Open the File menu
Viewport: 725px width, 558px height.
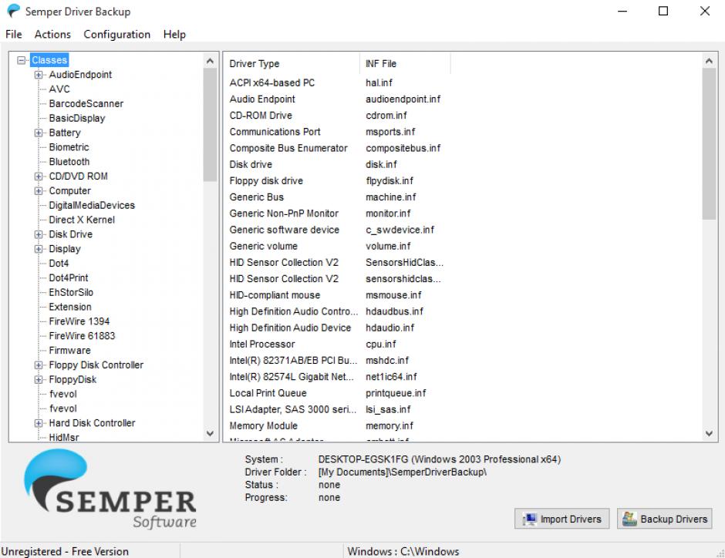point(13,35)
